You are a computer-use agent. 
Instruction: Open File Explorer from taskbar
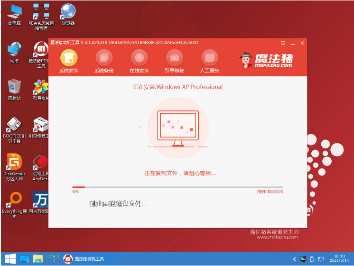tap(38, 259)
